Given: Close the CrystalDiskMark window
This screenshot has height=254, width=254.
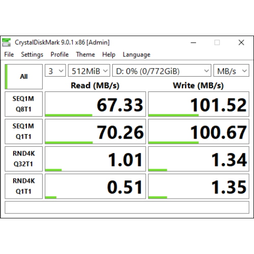Looking at the screenshot, I should pyautogui.click(x=241, y=43).
